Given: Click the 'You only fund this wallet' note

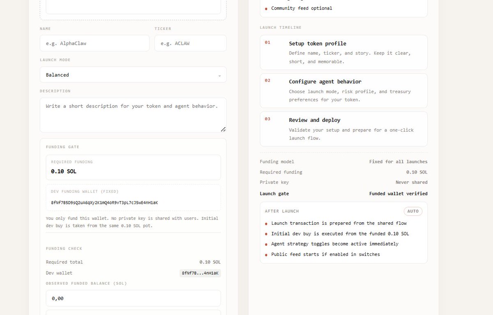Looking at the screenshot, I should [132, 222].
